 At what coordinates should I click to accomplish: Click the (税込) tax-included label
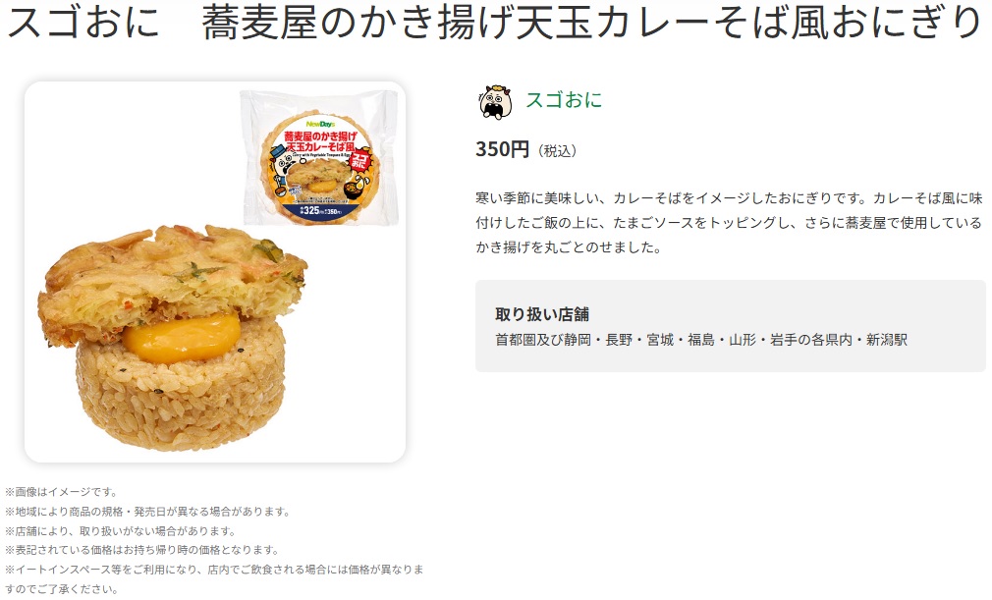click(557, 151)
